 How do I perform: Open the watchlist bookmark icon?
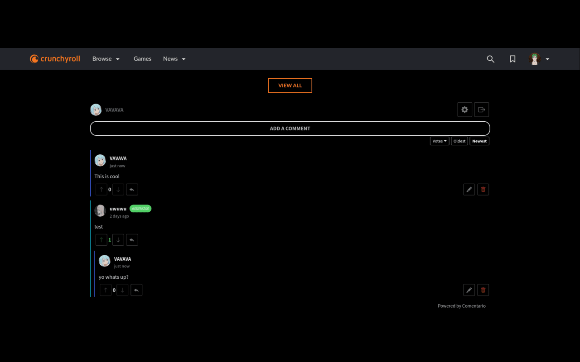[x=512, y=59]
